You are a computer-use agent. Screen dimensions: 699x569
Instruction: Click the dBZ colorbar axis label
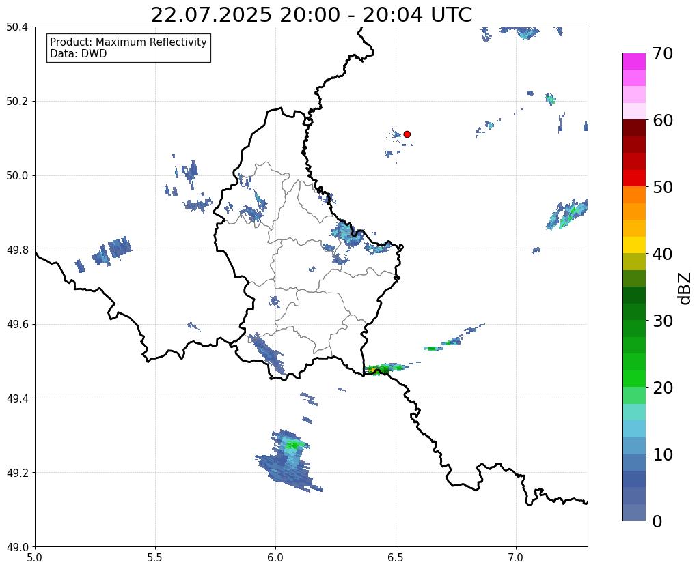685,289
